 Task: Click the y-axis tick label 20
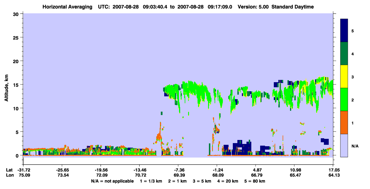tap(17, 61)
